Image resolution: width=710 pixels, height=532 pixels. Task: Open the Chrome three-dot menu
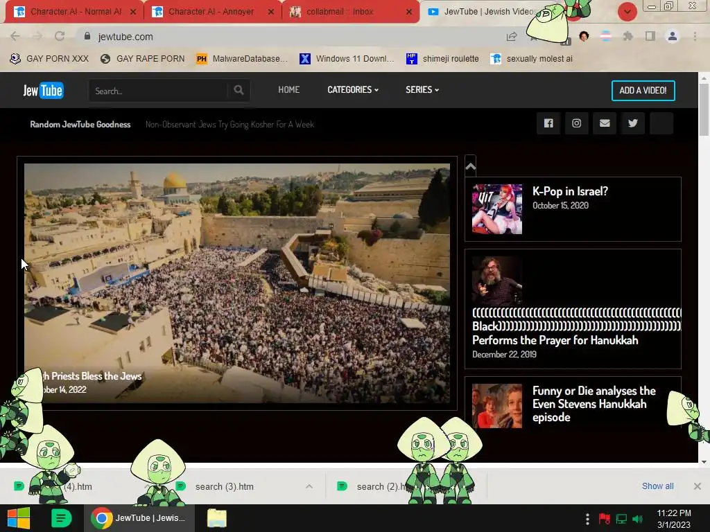pos(695,36)
